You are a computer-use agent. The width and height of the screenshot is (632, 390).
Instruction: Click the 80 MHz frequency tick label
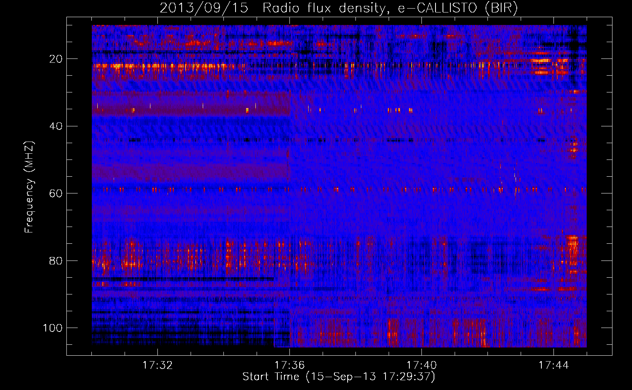56,261
